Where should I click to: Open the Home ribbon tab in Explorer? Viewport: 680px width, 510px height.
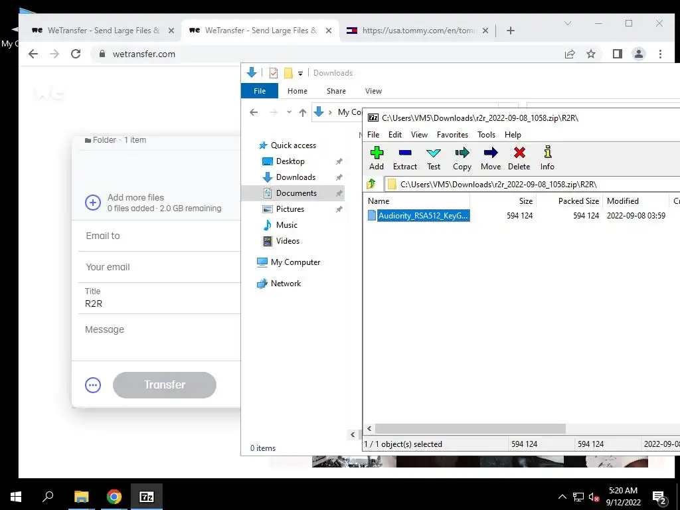tap(297, 91)
